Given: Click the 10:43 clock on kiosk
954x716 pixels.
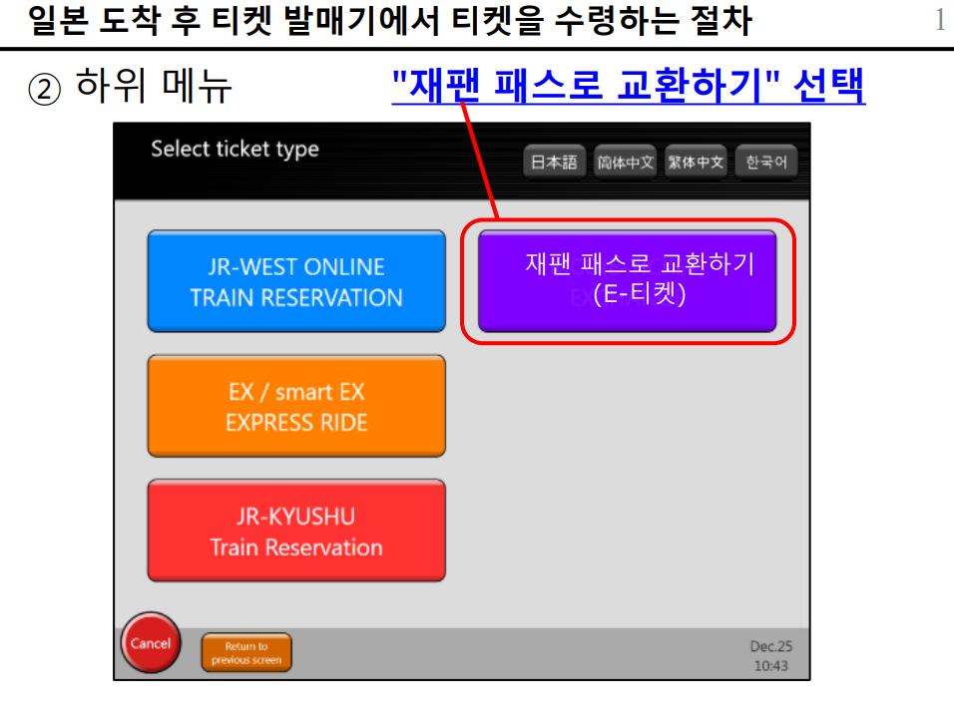Looking at the screenshot, I should (771, 665).
